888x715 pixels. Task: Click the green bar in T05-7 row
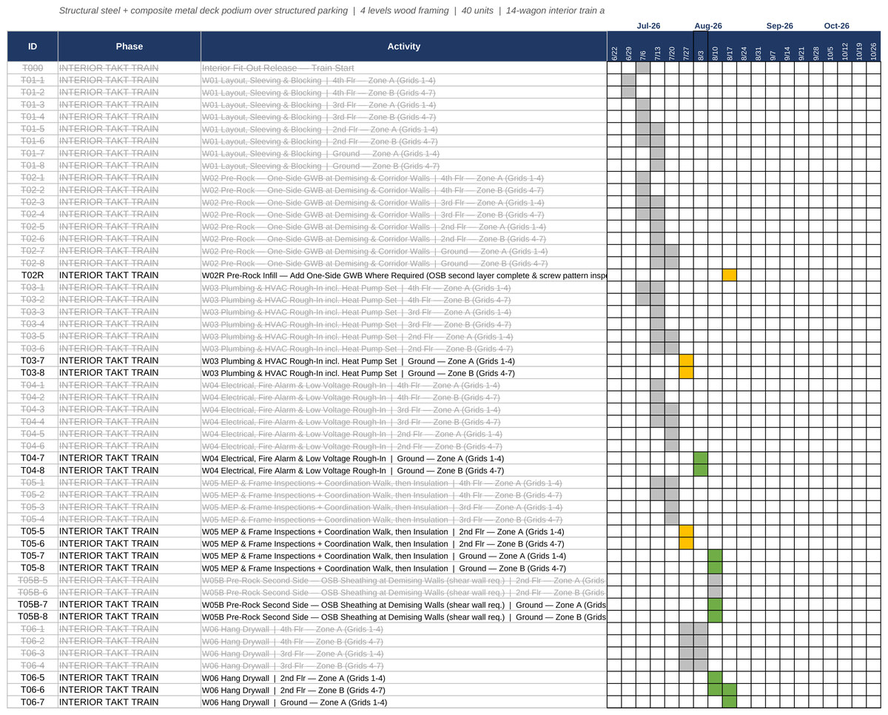[x=715, y=556]
